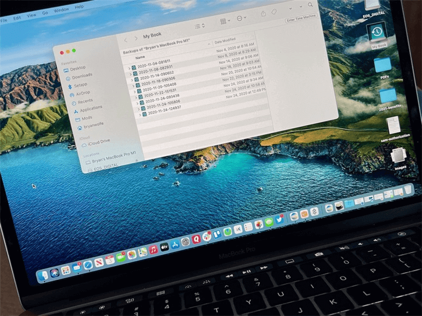
Task: Open Applications from the sidebar
Action: point(88,110)
